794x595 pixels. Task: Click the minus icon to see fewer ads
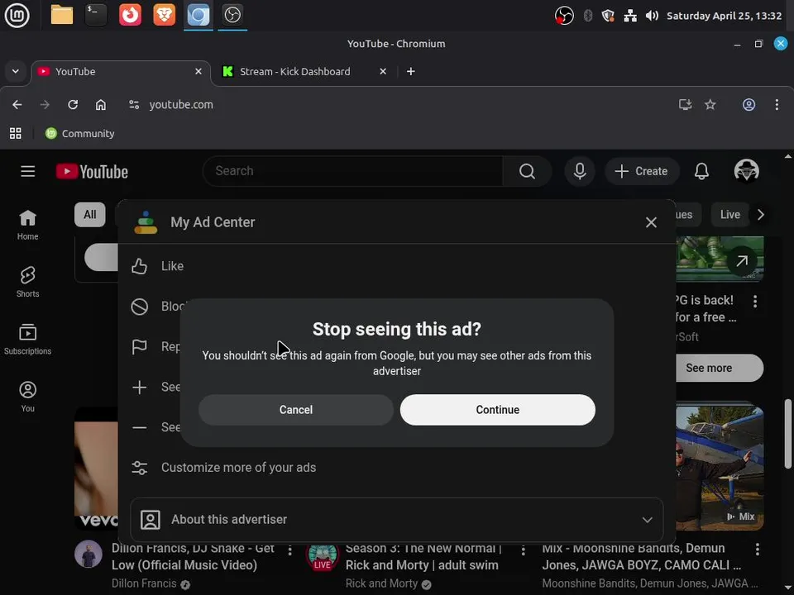pyautogui.click(x=139, y=427)
